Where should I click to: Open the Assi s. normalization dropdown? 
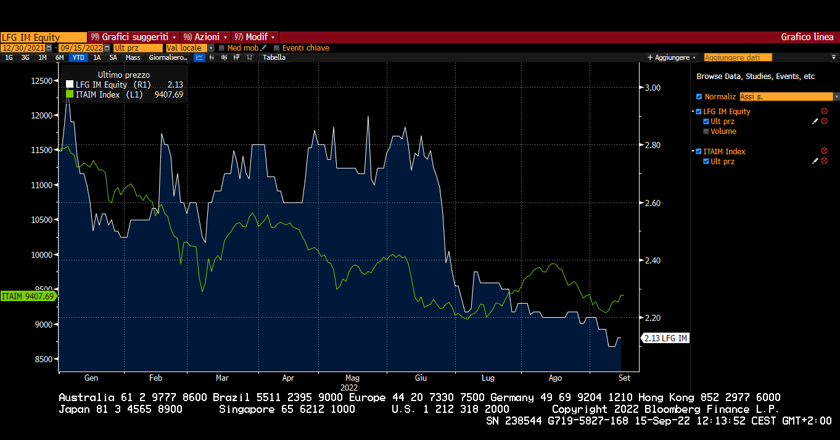836,97
